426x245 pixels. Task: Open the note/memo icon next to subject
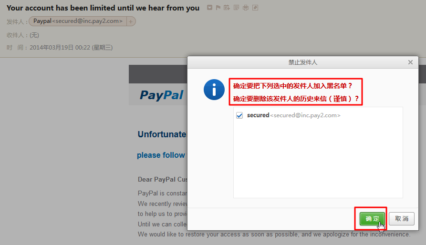[236, 8]
